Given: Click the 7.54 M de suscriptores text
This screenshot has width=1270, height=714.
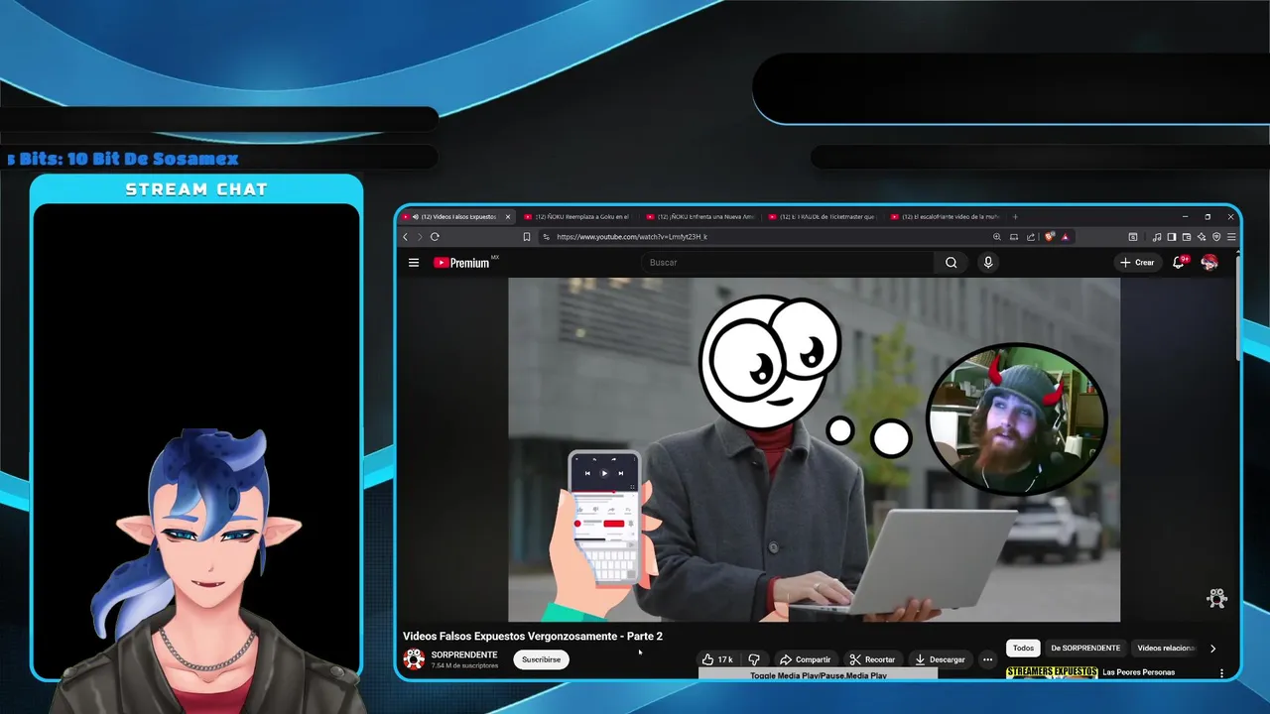Looking at the screenshot, I should coord(464,665).
